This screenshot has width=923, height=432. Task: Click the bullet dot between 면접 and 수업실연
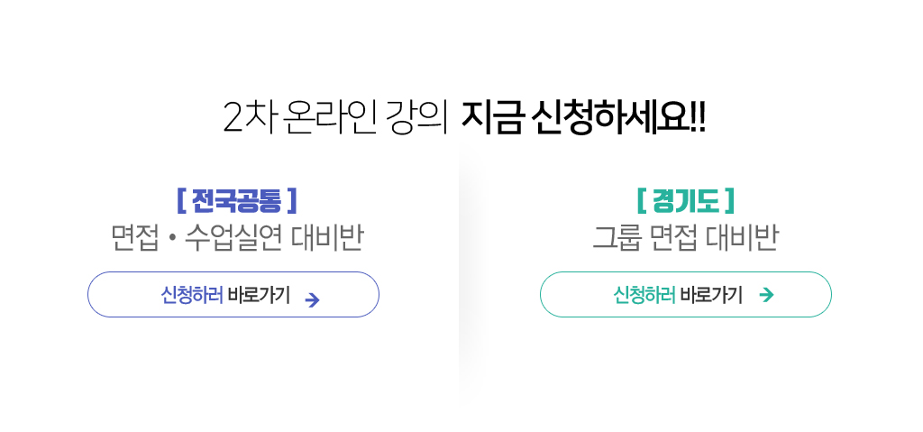pos(170,239)
